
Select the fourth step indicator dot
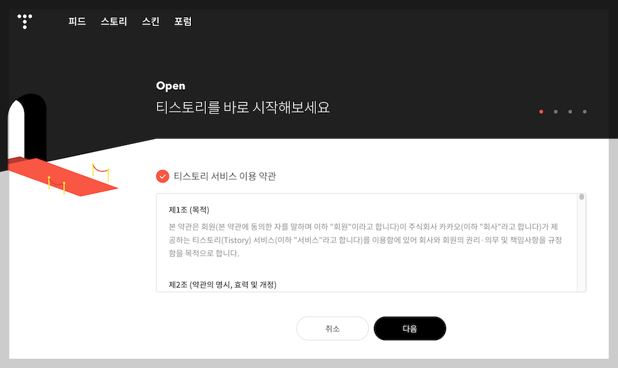tap(584, 112)
